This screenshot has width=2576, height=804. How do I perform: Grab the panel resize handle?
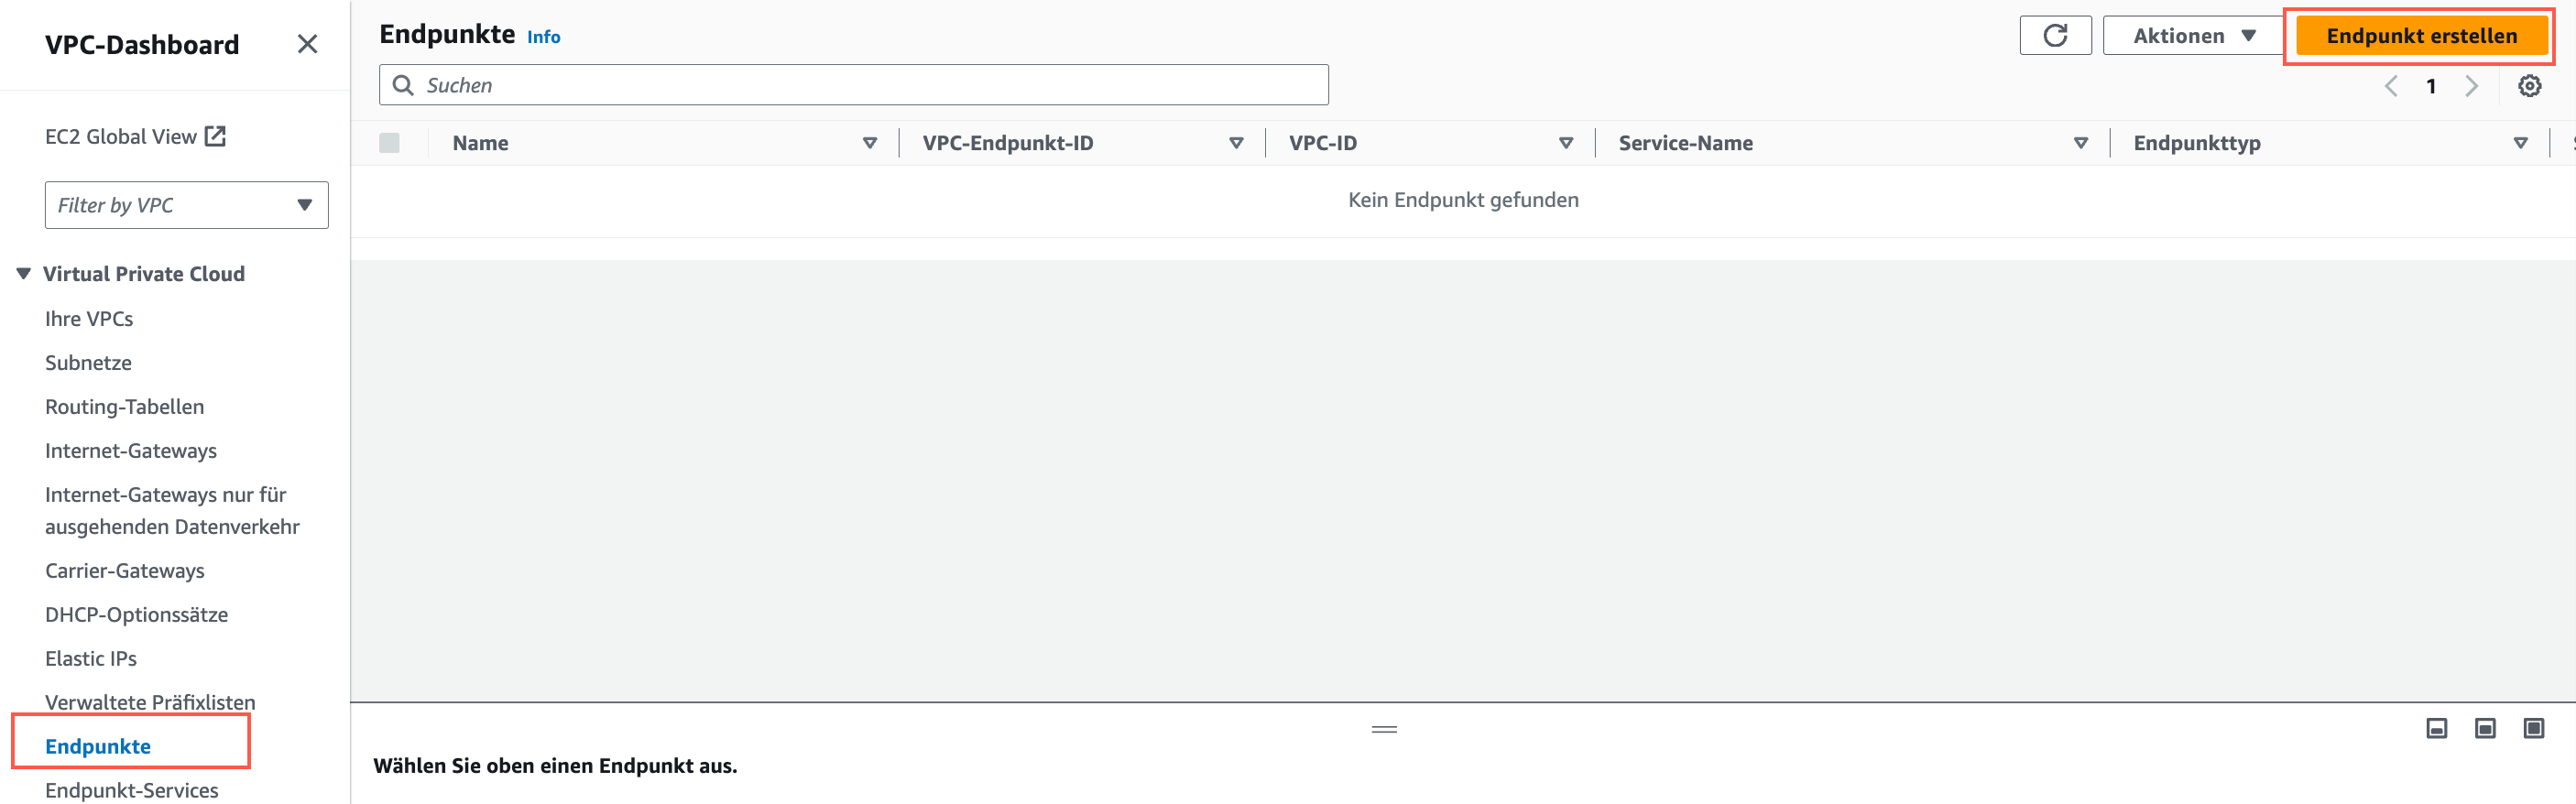(1384, 729)
